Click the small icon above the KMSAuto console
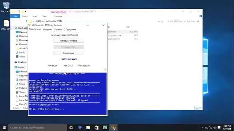The height and width of the screenshot is (131, 234). (105, 70)
